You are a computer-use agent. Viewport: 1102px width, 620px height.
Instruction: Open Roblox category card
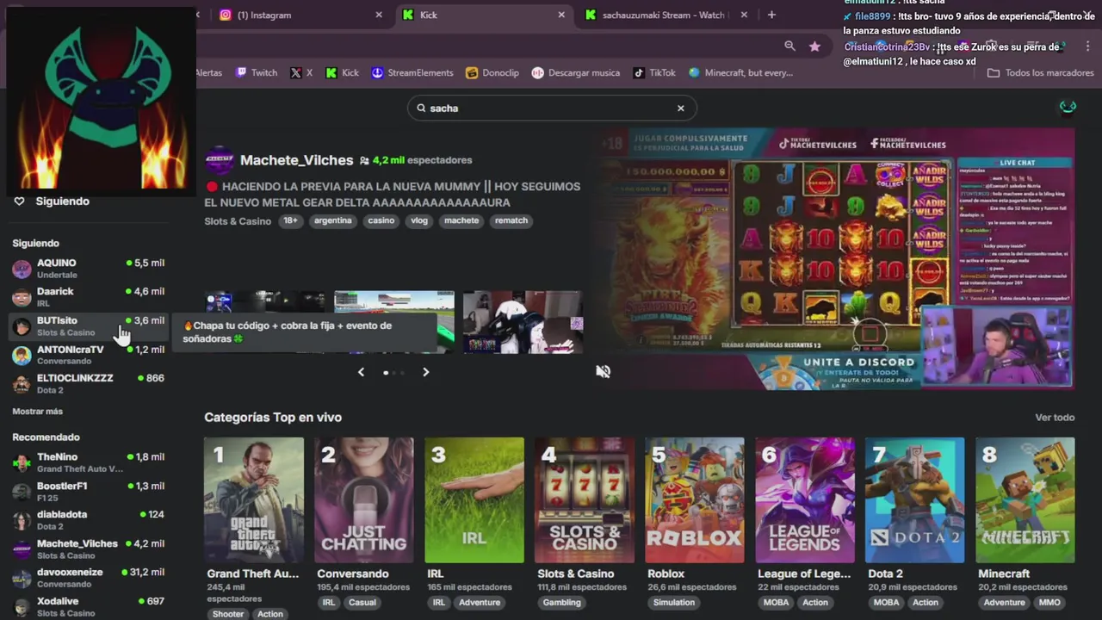click(695, 500)
